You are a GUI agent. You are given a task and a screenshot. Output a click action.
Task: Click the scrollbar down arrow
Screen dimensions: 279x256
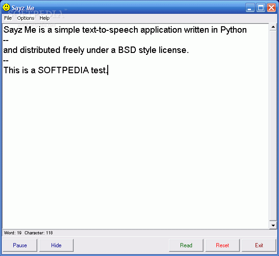(273, 226)
